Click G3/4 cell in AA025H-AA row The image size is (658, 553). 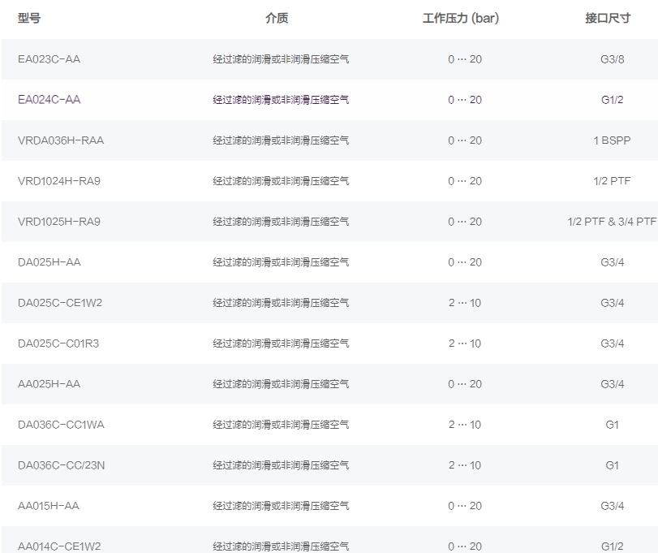(613, 384)
